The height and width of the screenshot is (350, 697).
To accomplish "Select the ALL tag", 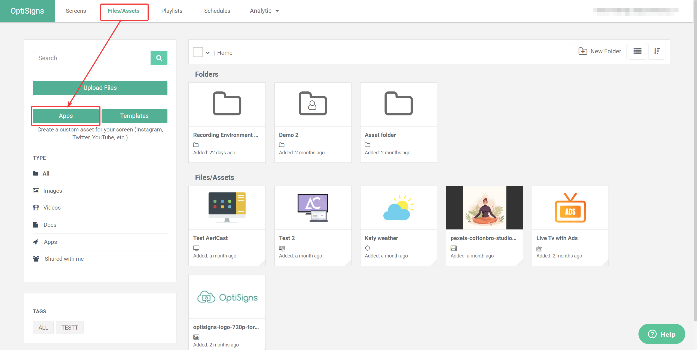I will [x=43, y=328].
